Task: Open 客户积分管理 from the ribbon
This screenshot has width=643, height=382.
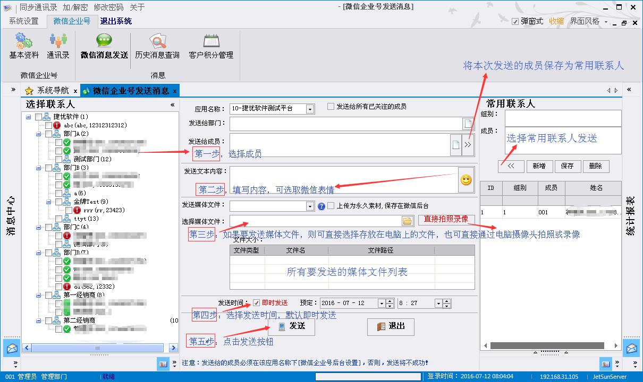Action: pyautogui.click(x=211, y=46)
